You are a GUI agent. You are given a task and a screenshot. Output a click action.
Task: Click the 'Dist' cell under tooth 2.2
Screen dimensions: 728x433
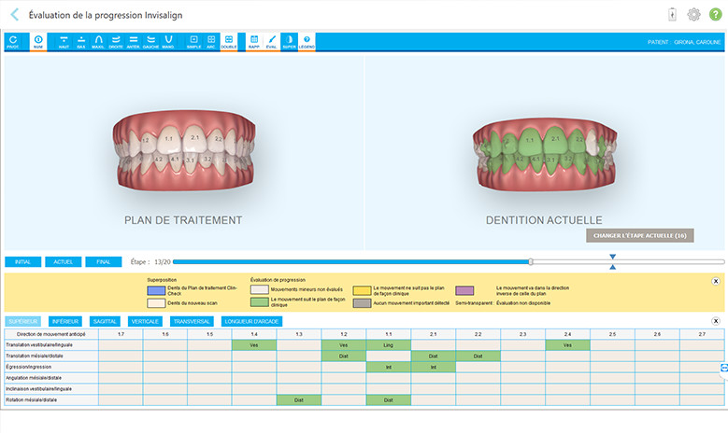coord(478,356)
